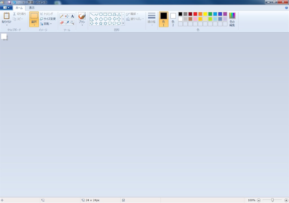Select the Magnifier tool

(x=72, y=23)
